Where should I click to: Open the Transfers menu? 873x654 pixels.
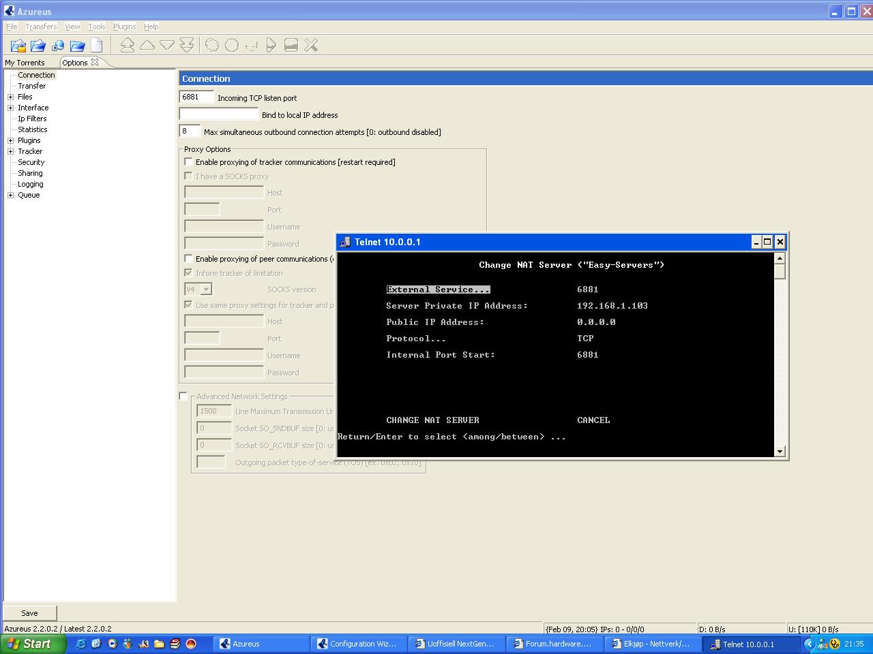click(41, 27)
